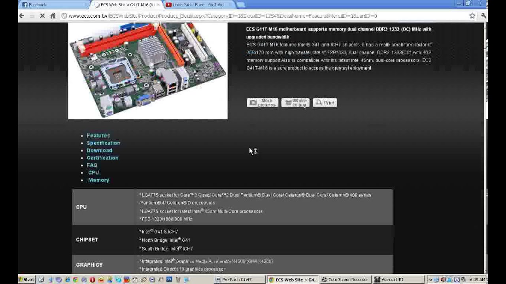Open a new tab button
Screen dimensions: 506x284
pyautogui.click(x=240, y=5)
